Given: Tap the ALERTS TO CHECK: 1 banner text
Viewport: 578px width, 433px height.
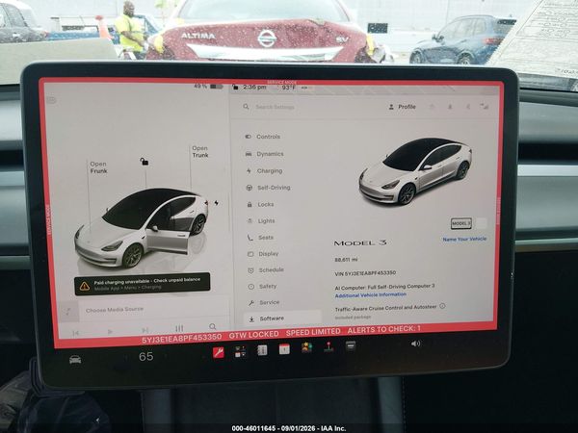Looking at the screenshot, I should point(383,329).
